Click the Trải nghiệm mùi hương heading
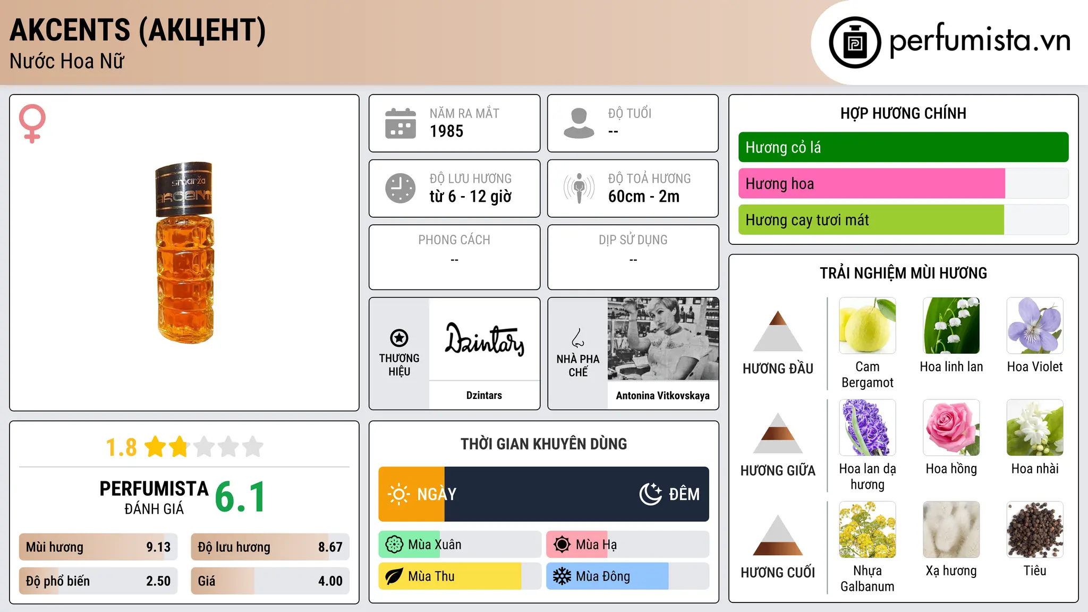The height and width of the screenshot is (612, 1088). (x=904, y=273)
